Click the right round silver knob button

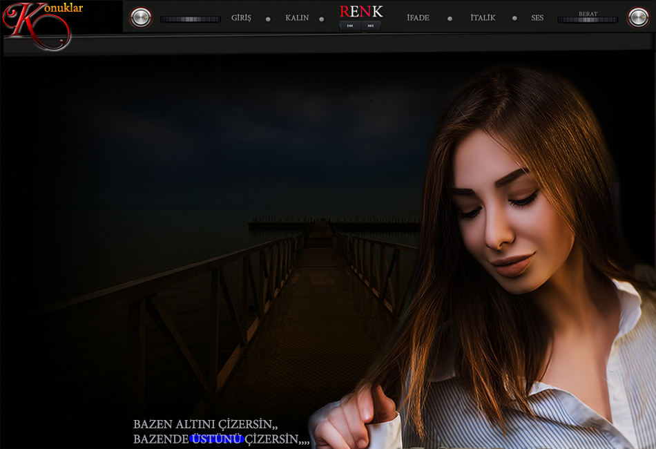click(x=638, y=17)
